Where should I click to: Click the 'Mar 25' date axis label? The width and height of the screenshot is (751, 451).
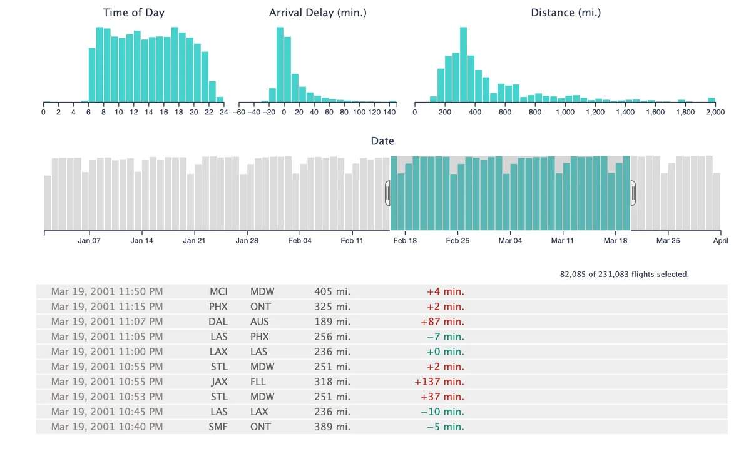[668, 241]
